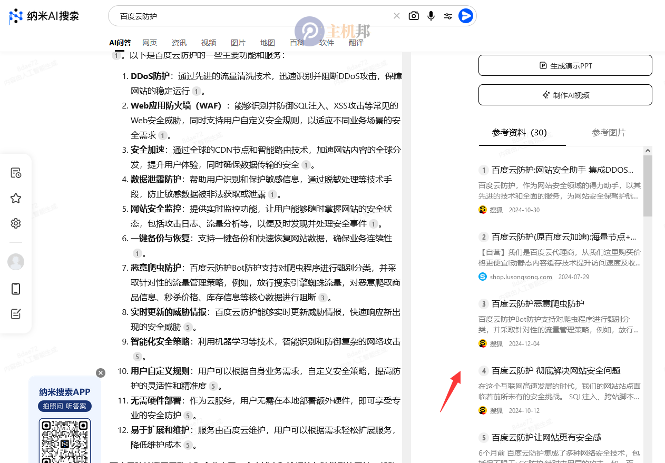Close the 纳米搜索APP promotion popup
This screenshot has height=463, width=665.
101,373
